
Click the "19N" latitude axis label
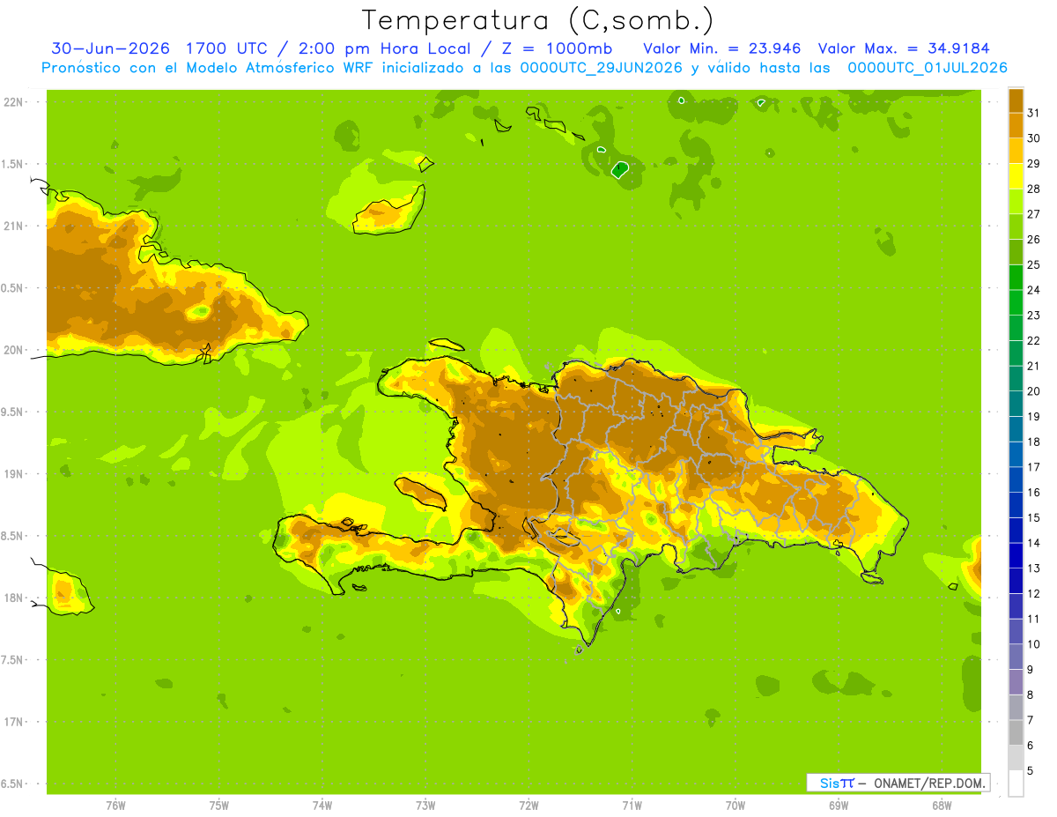click(x=14, y=474)
